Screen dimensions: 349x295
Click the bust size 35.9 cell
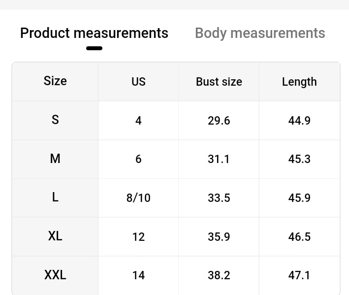pos(219,237)
